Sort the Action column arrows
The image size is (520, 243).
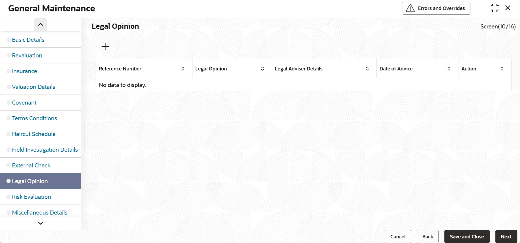coord(502,69)
